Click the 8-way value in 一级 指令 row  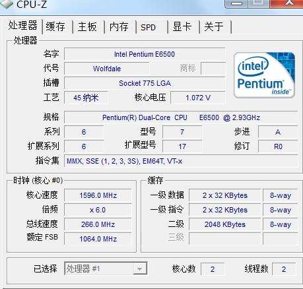point(281,210)
